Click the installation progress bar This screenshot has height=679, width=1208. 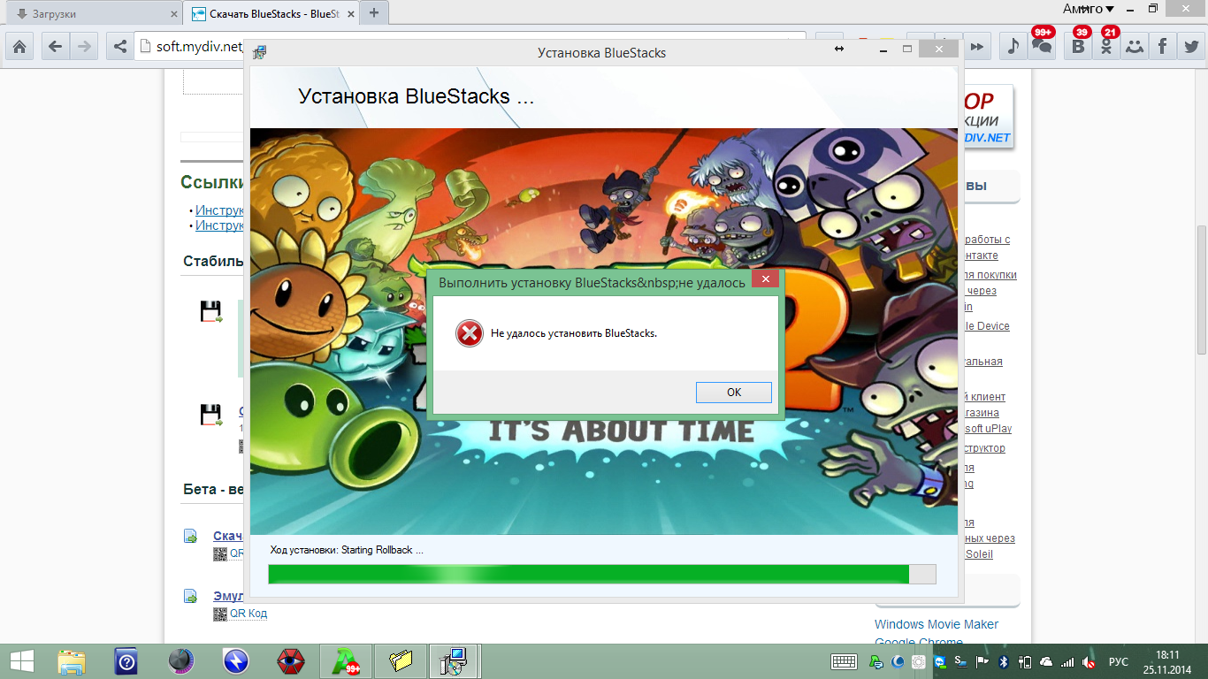(x=601, y=574)
